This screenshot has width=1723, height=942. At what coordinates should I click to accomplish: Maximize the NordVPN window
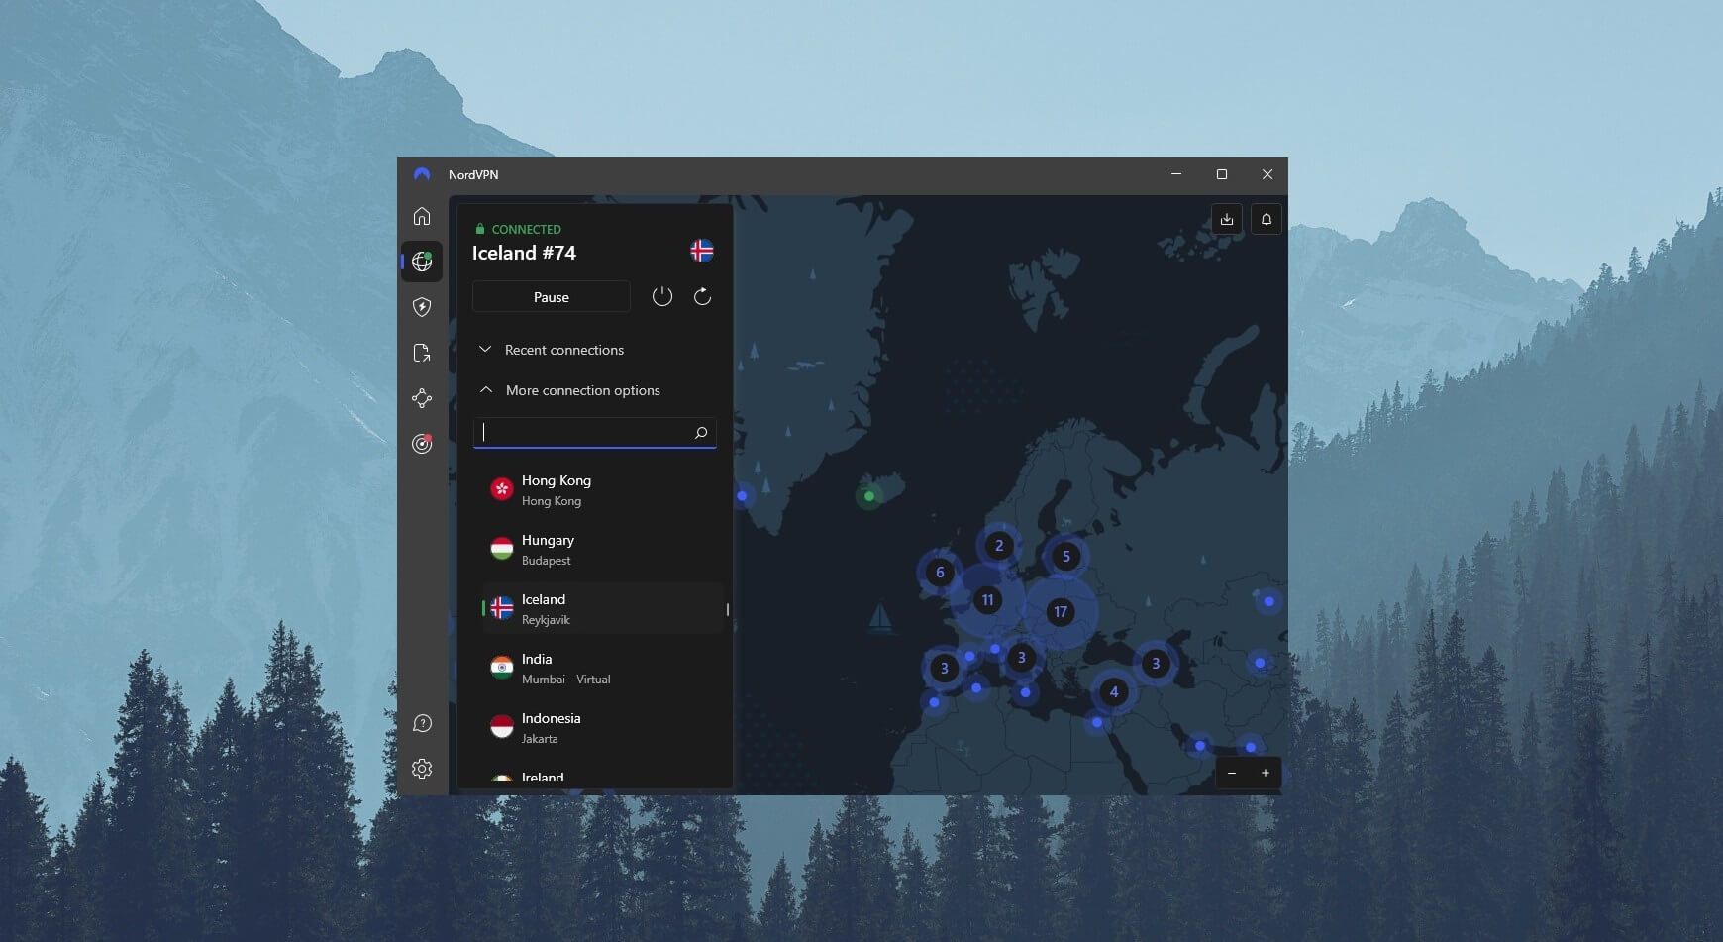point(1222,174)
